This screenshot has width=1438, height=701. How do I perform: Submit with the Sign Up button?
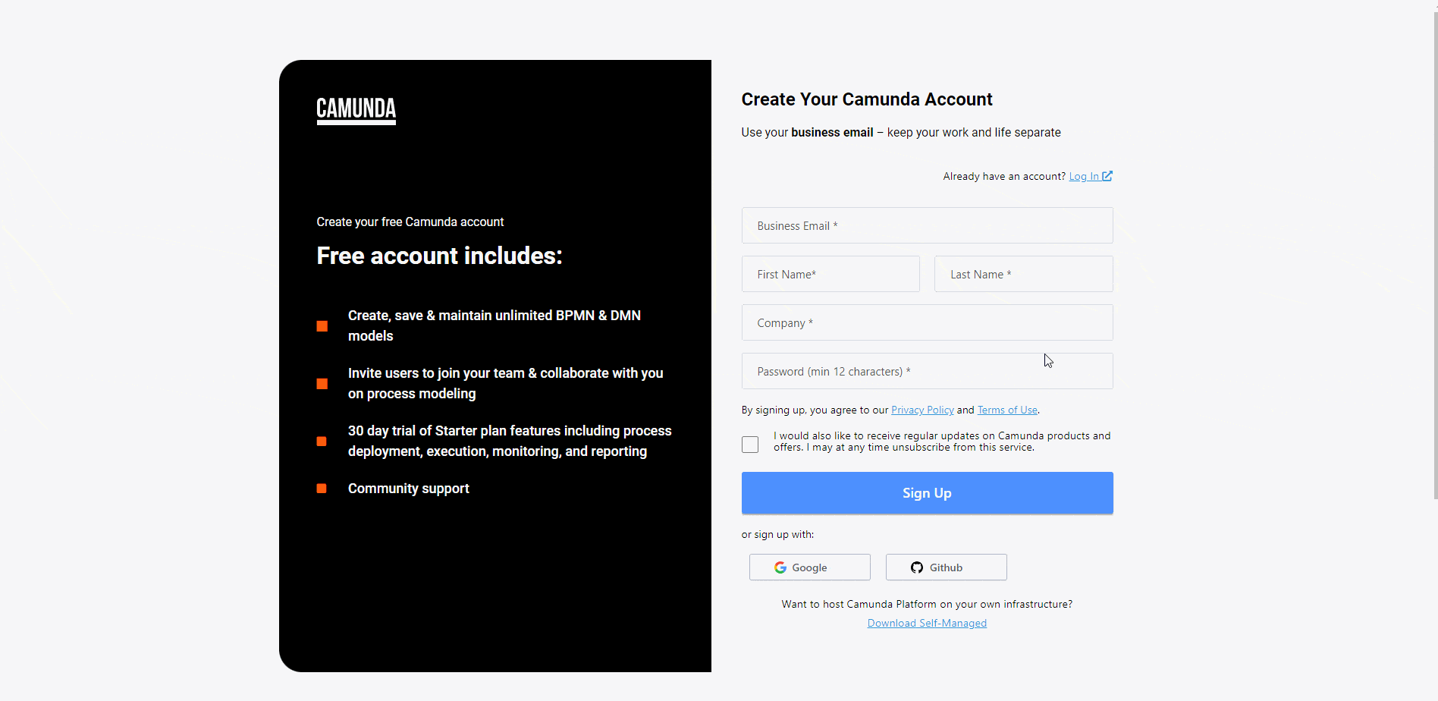[927, 493]
